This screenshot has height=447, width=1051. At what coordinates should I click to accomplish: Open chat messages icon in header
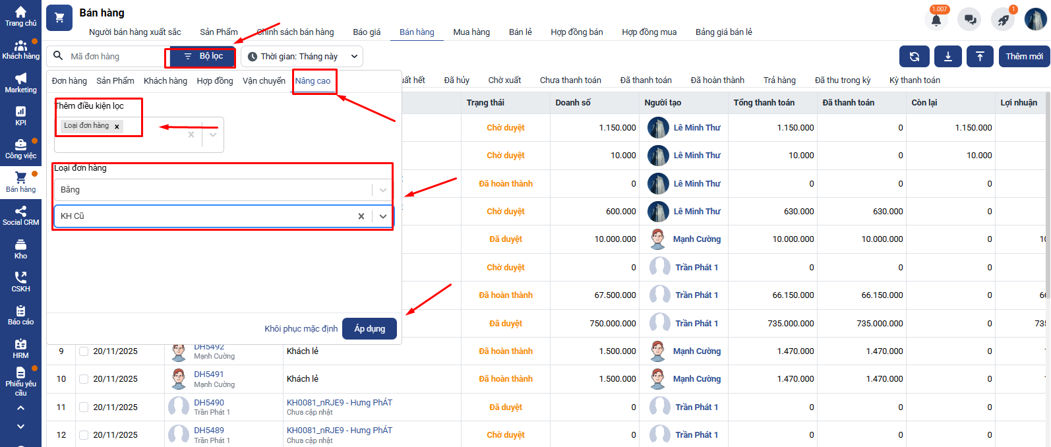coord(970,19)
